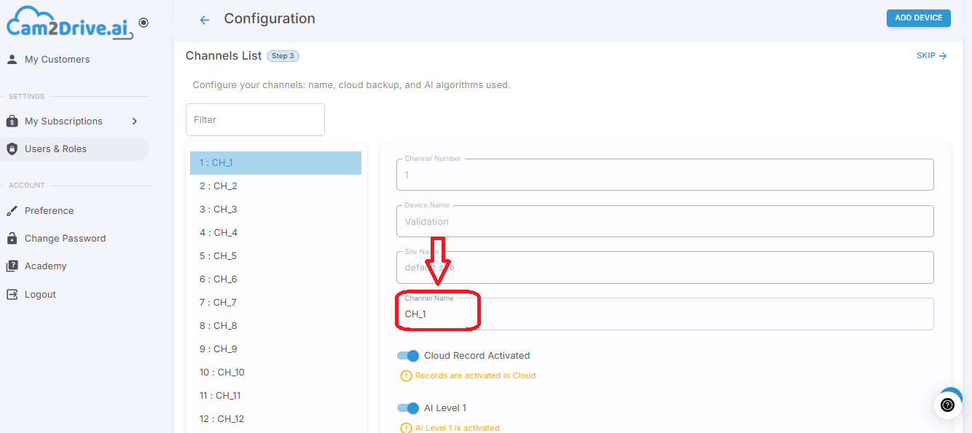
Task: Click the ADD DEVICE button
Action: click(x=918, y=18)
